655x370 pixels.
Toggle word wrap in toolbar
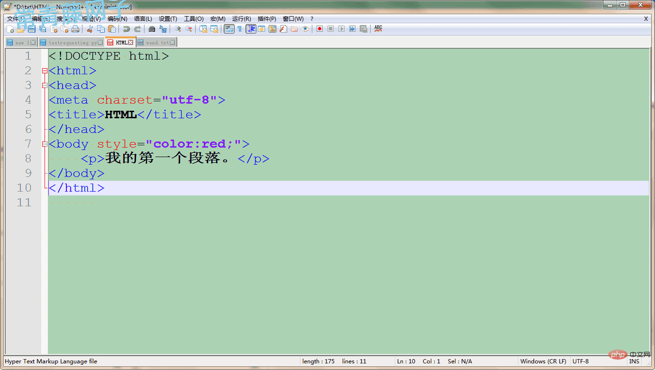tap(229, 29)
